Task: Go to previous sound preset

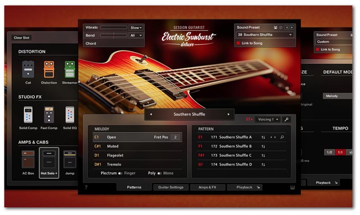Action: (287, 27)
